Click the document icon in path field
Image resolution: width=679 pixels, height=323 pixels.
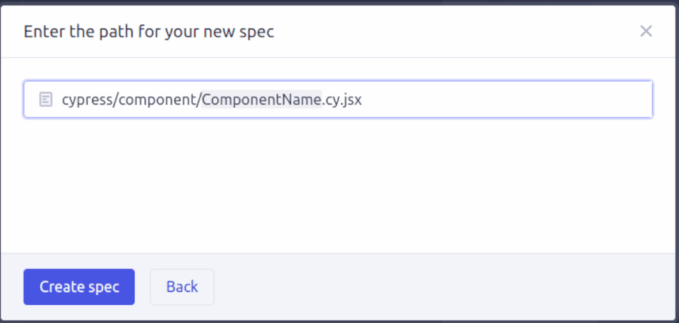point(46,99)
